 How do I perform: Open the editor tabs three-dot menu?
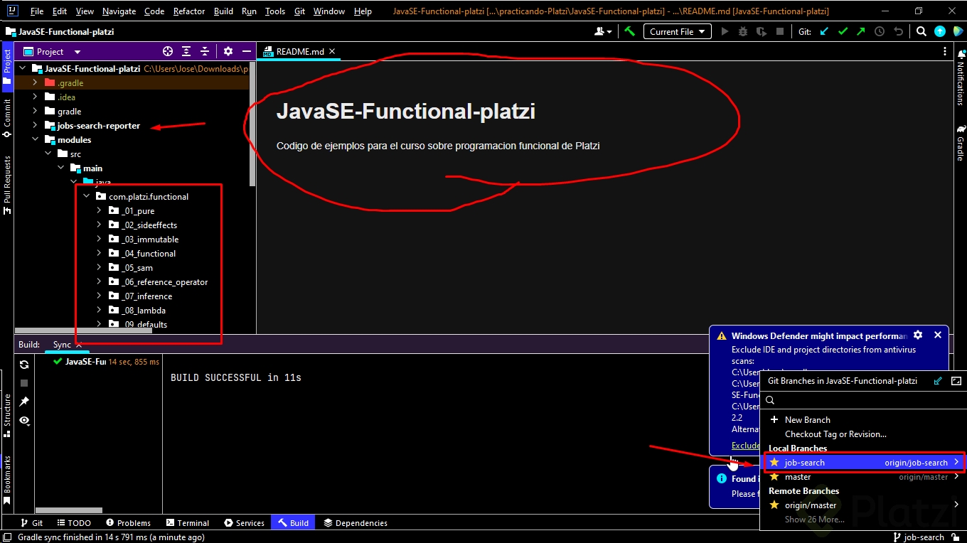(x=945, y=51)
